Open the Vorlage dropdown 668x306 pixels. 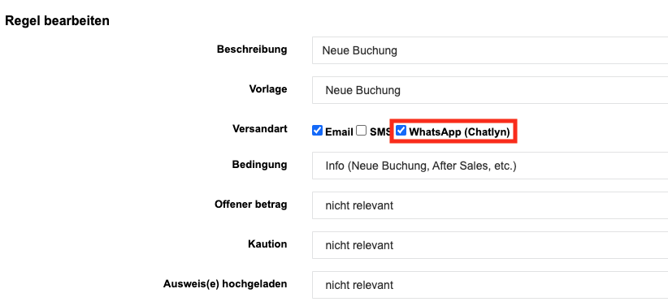pyautogui.click(x=490, y=90)
